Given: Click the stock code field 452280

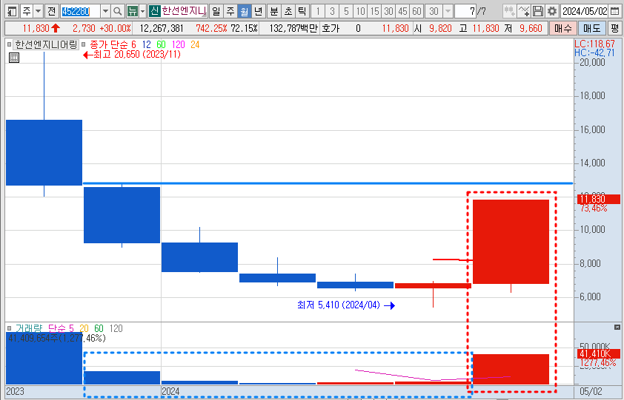Looking at the screenshot, I should point(80,11).
